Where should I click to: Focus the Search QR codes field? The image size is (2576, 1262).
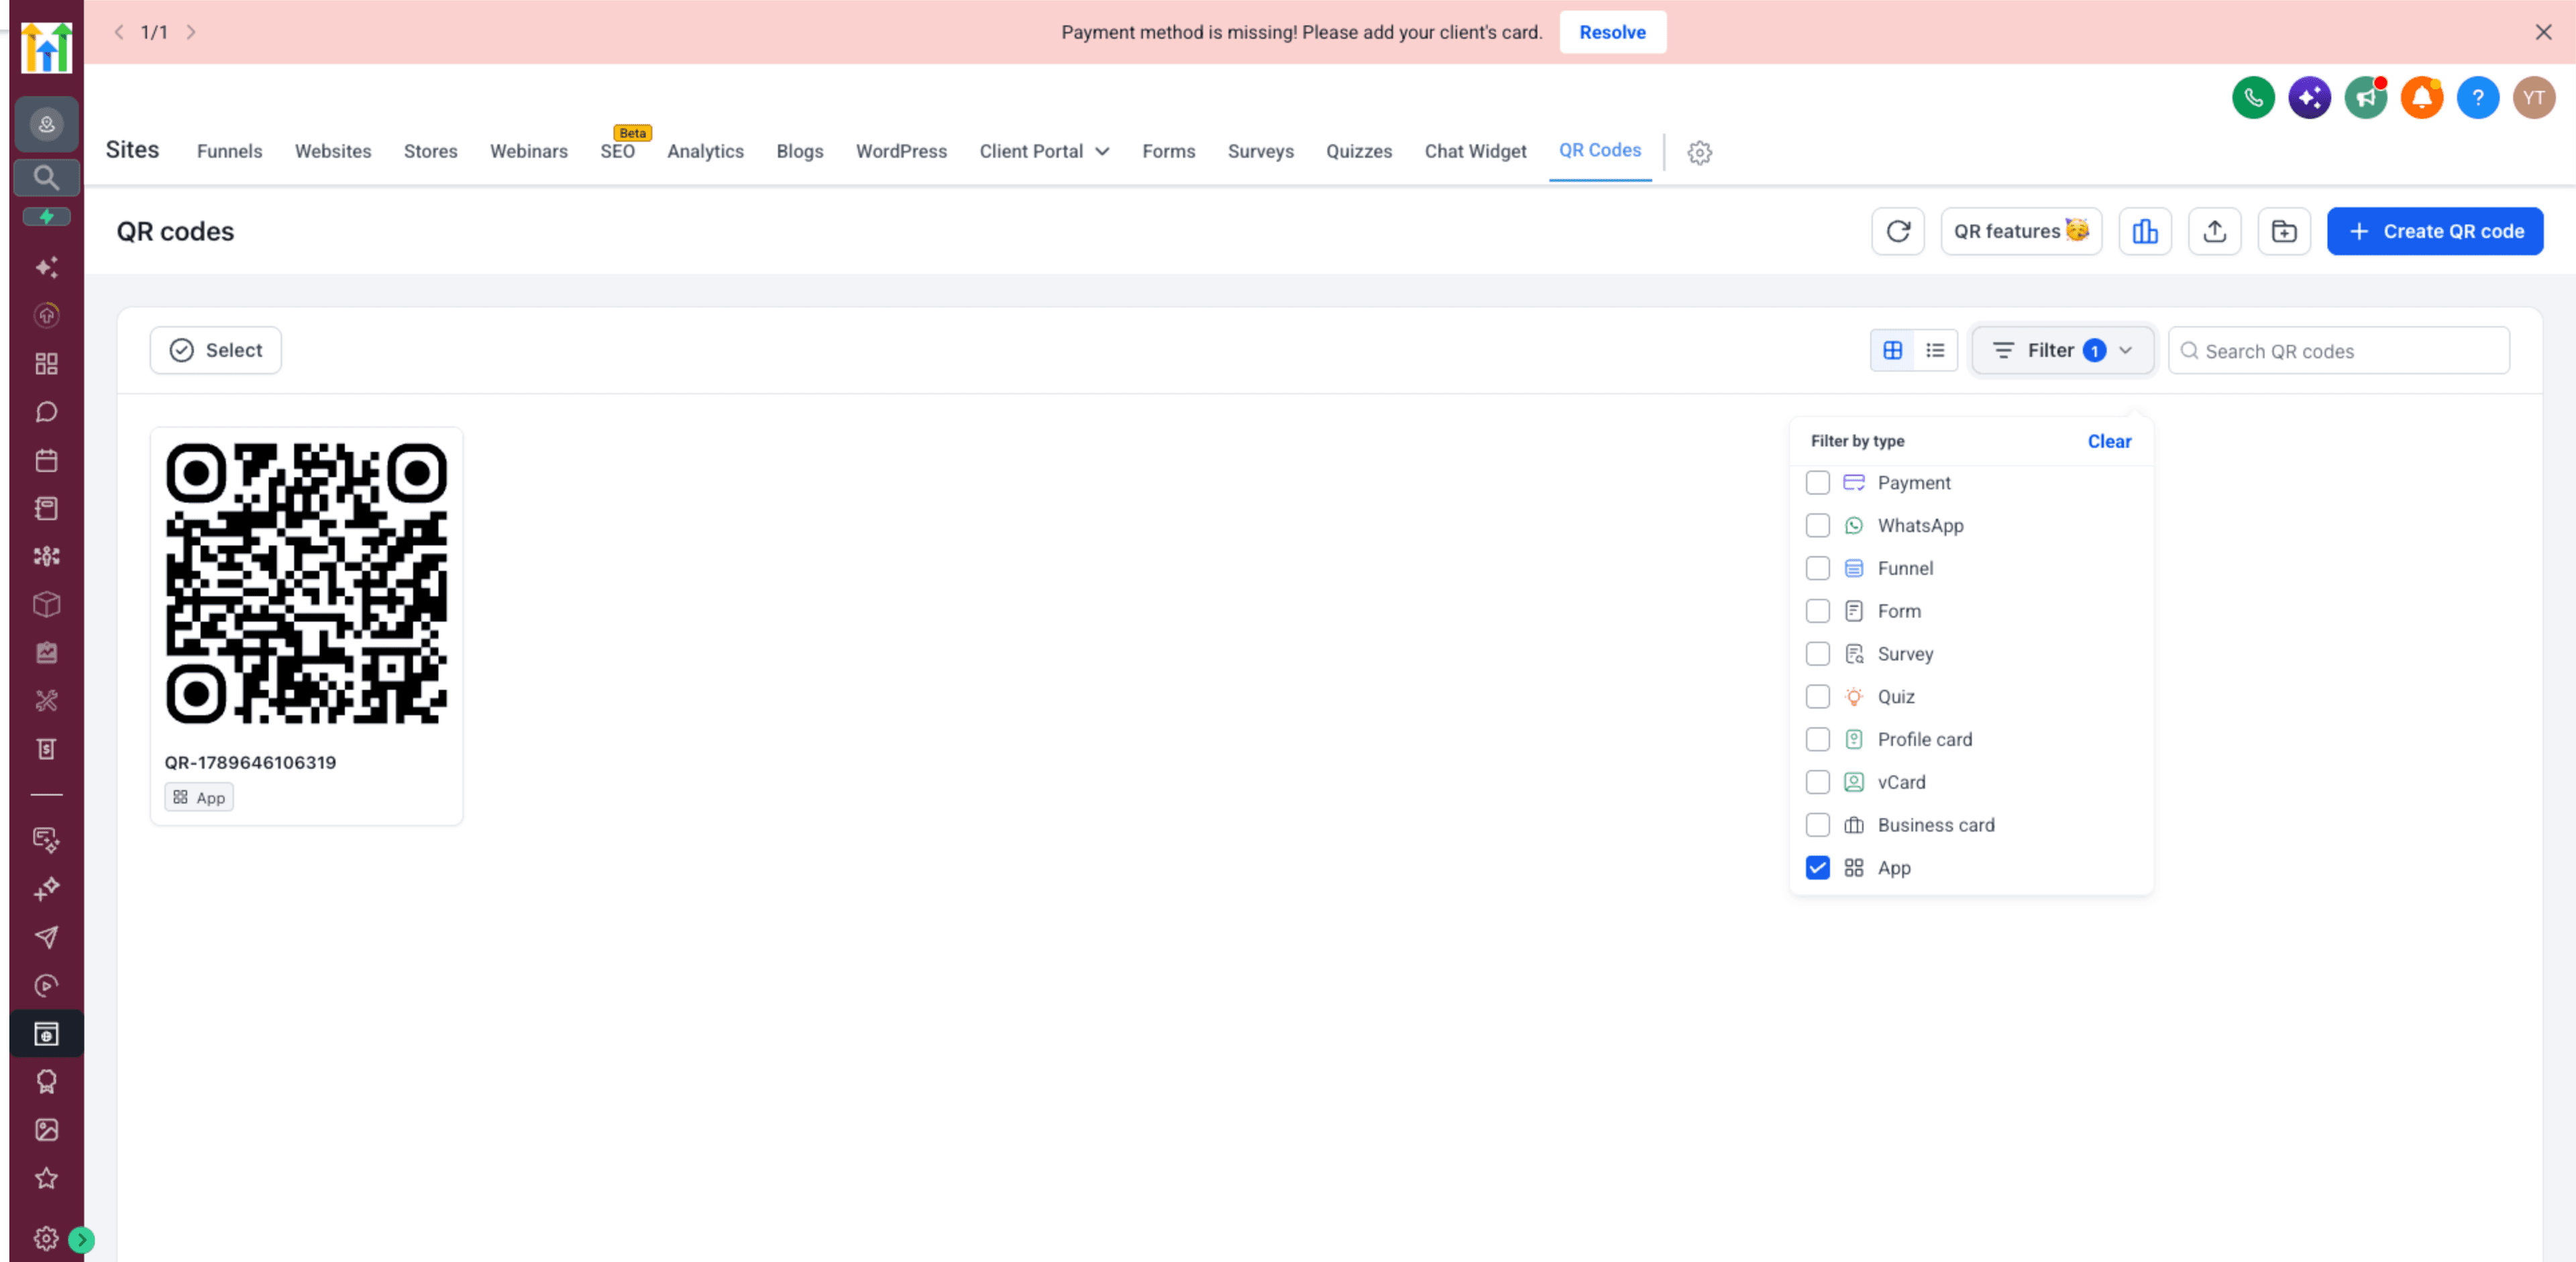(2338, 350)
